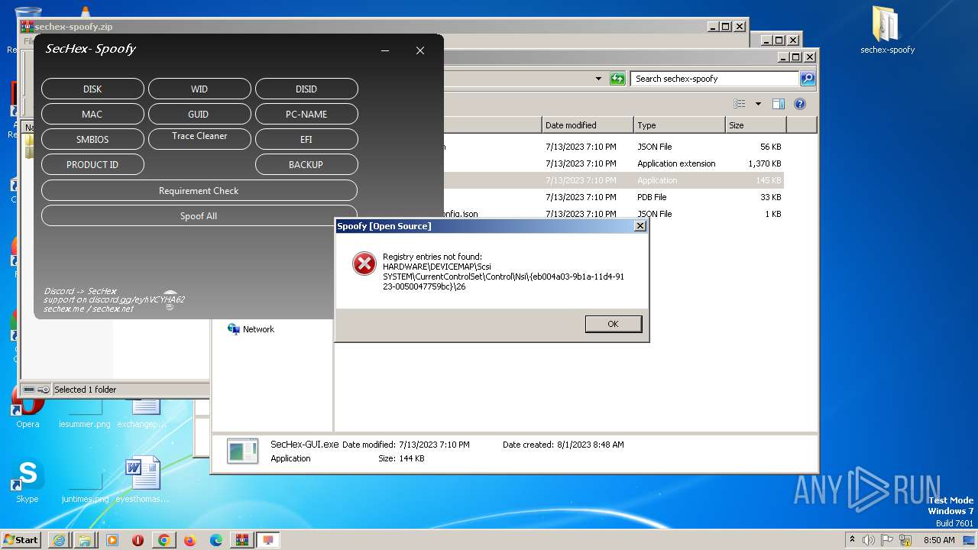Click the EFI button
The width and height of the screenshot is (978, 550).
306,139
